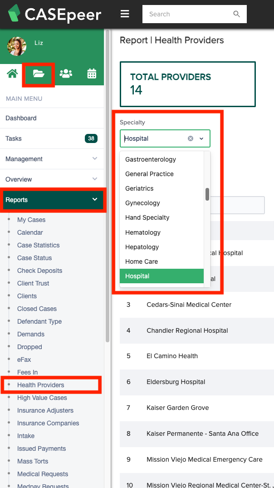Open Case Status report
Viewport: 274px width, 488px height.
coord(34,258)
